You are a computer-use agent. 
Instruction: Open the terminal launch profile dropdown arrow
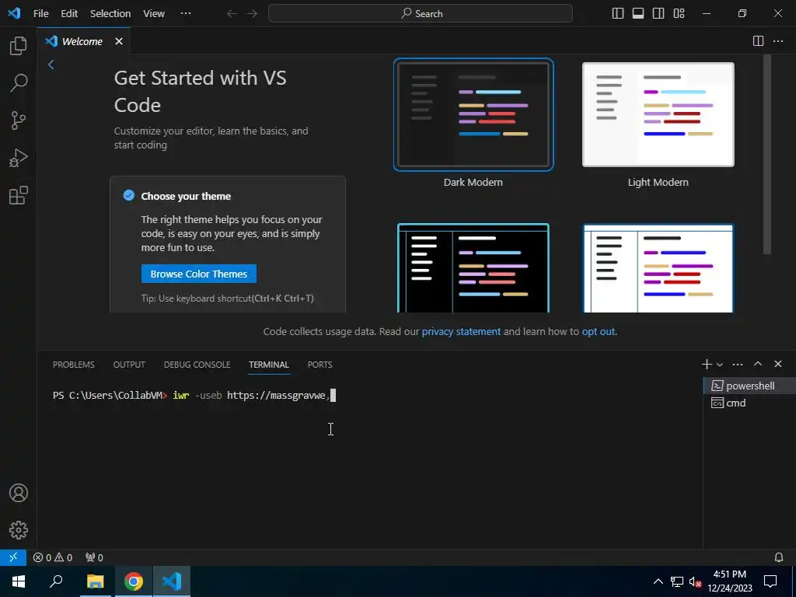pos(719,365)
